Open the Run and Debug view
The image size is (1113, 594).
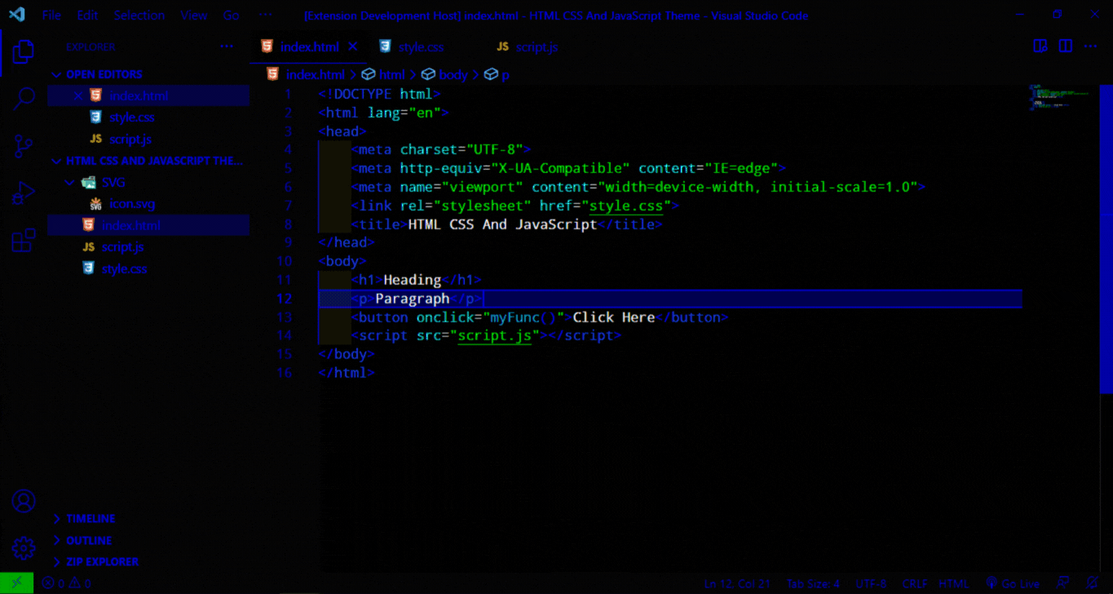tap(24, 193)
